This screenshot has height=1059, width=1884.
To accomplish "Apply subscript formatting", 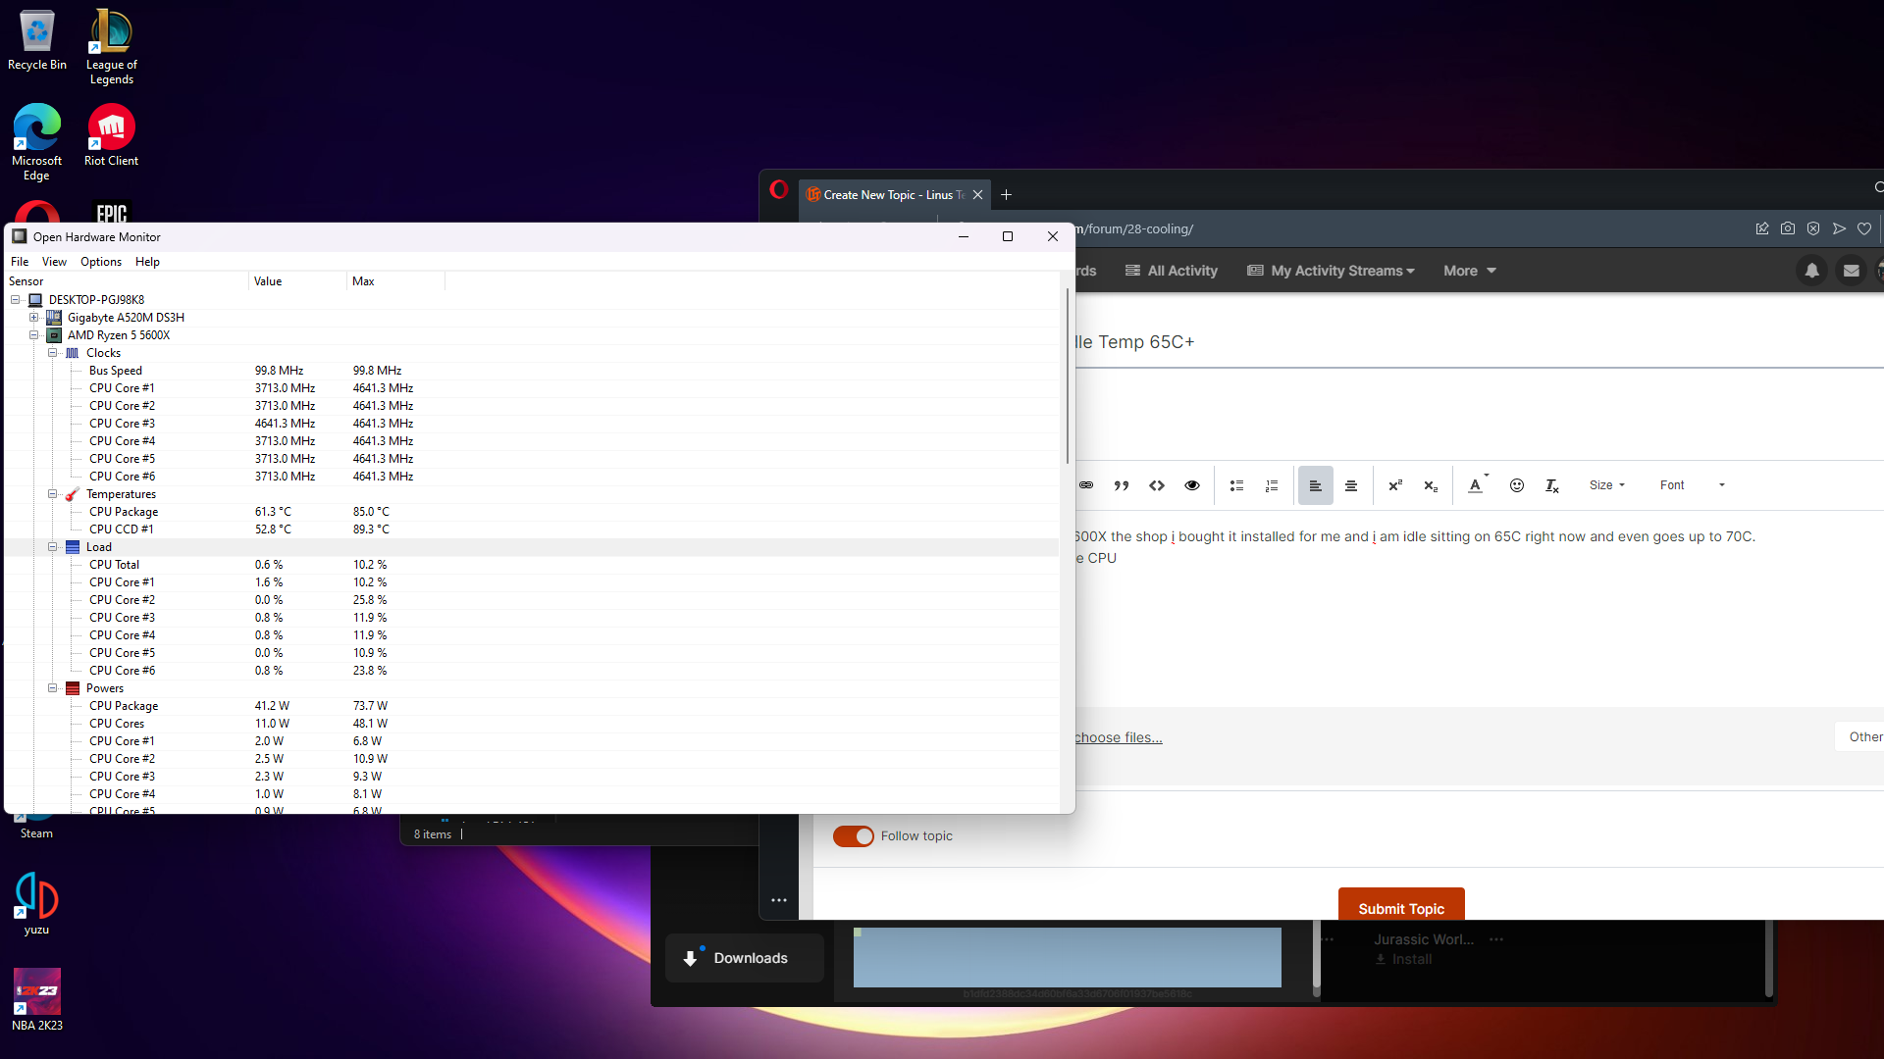I will pos(1431,485).
